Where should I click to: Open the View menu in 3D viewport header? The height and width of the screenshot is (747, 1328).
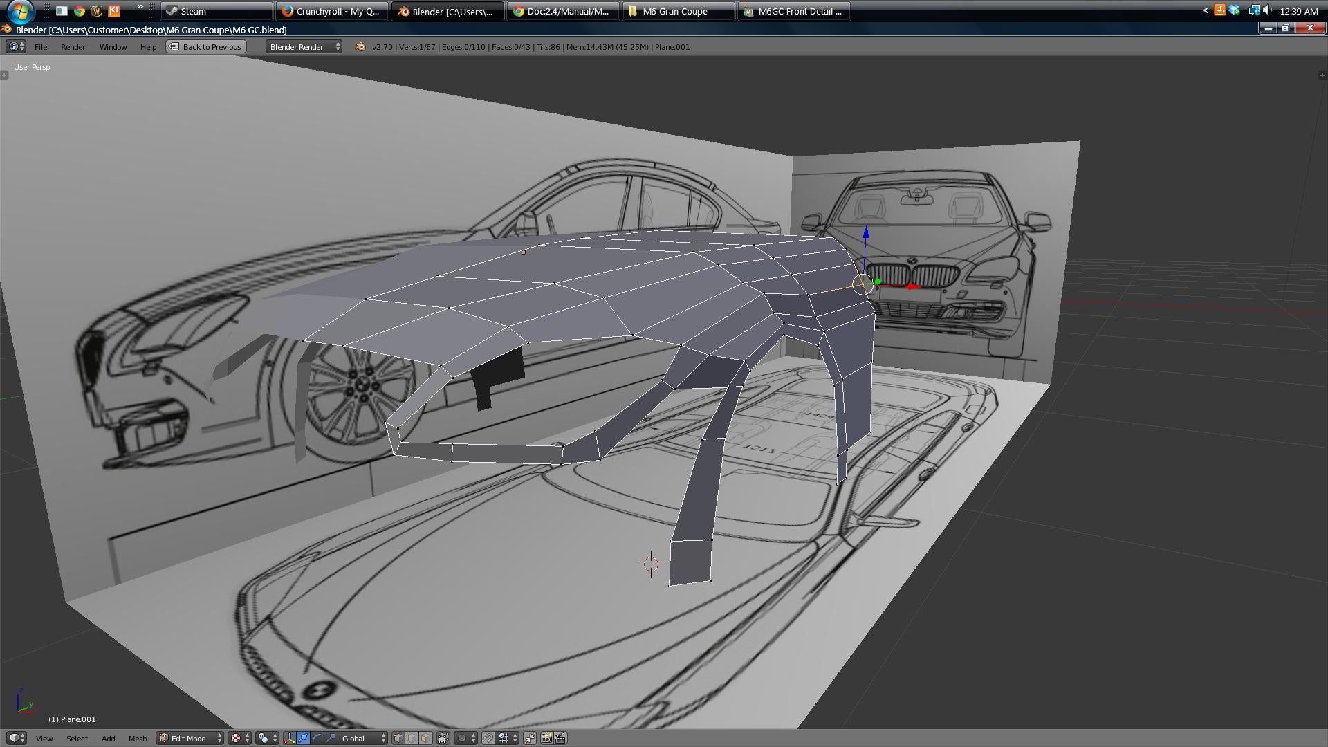pyautogui.click(x=44, y=738)
